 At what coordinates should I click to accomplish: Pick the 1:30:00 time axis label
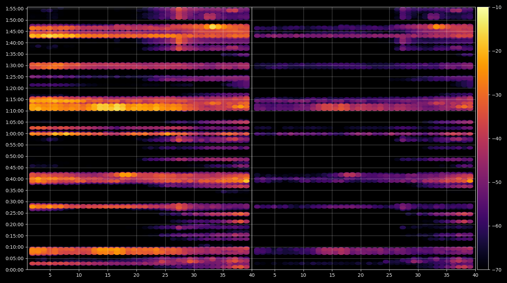coord(15,65)
